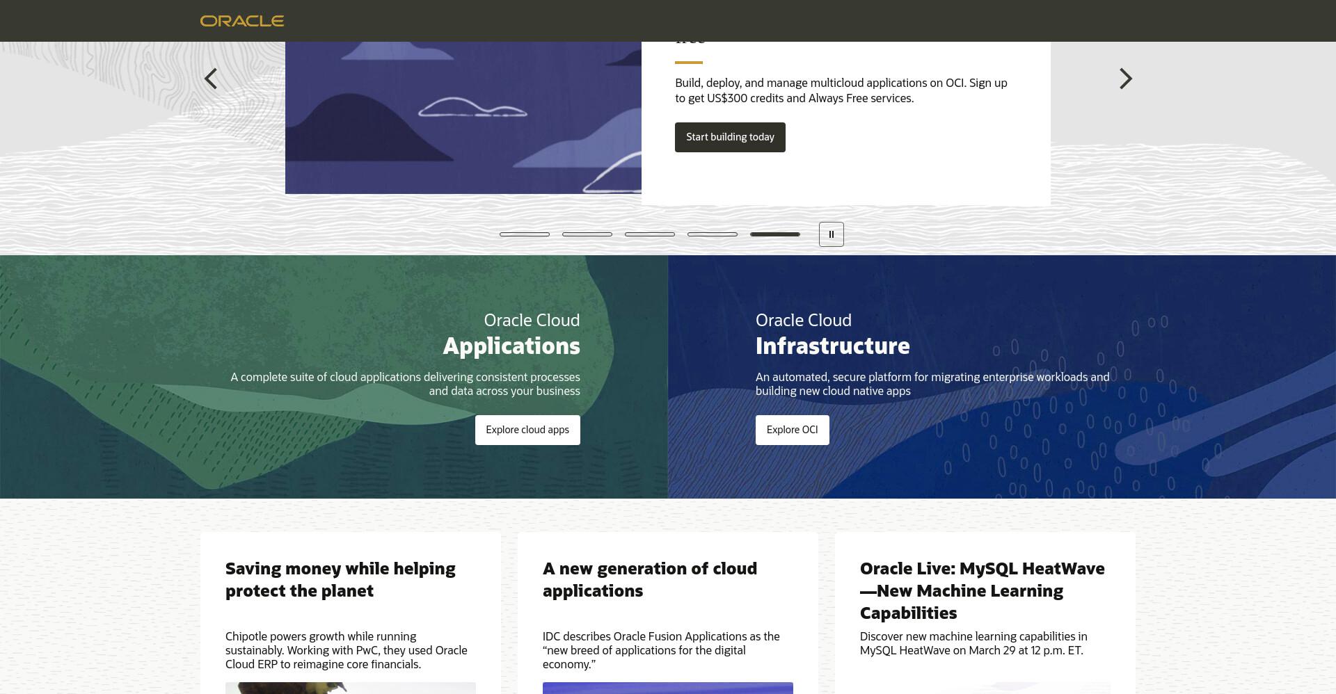Click Start building today button
1336x694 pixels.
click(730, 137)
